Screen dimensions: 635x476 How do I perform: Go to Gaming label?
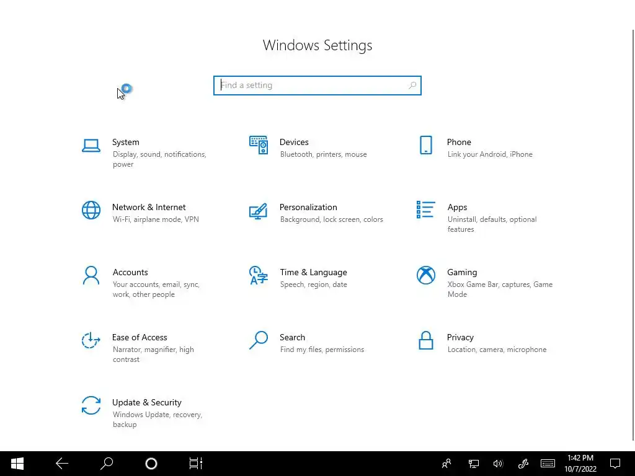tap(462, 273)
